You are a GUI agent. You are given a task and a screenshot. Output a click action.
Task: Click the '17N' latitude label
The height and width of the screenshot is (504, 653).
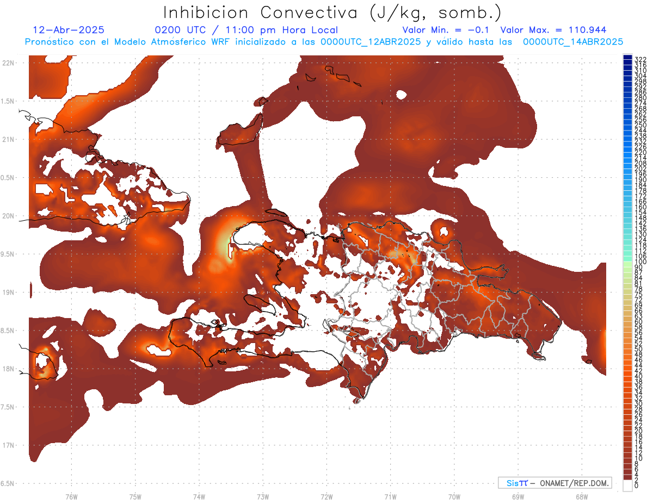[8, 445]
